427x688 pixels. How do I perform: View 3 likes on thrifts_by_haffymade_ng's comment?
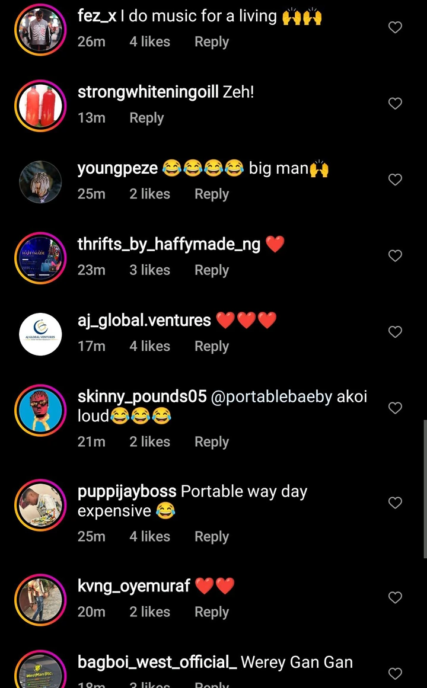pos(149,270)
